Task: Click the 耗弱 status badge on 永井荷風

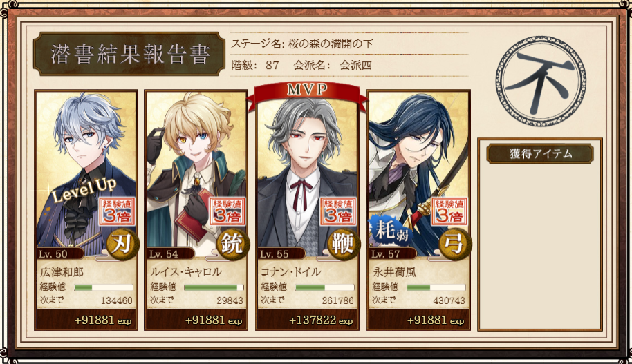Action: point(390,232)
